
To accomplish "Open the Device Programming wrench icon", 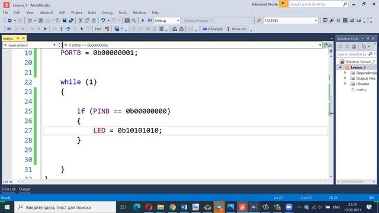I will [x=332, y=21].
